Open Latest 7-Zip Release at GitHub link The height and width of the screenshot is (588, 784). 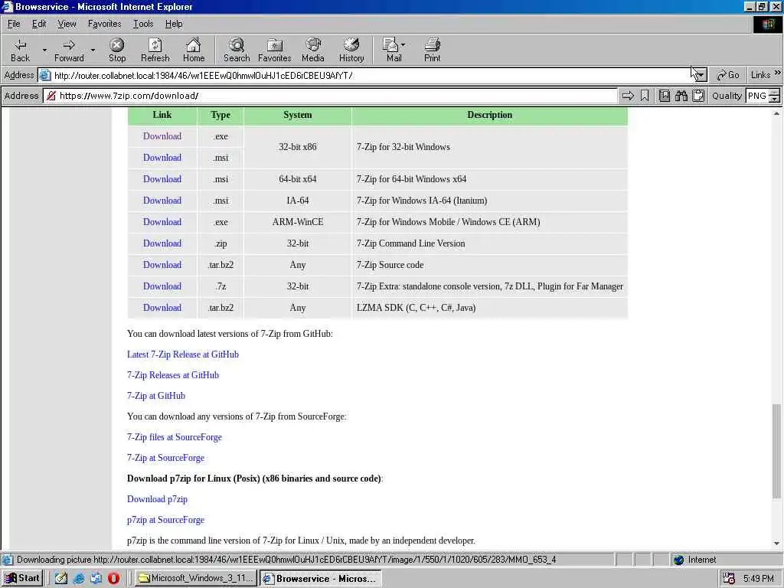[x=182, y=354]
